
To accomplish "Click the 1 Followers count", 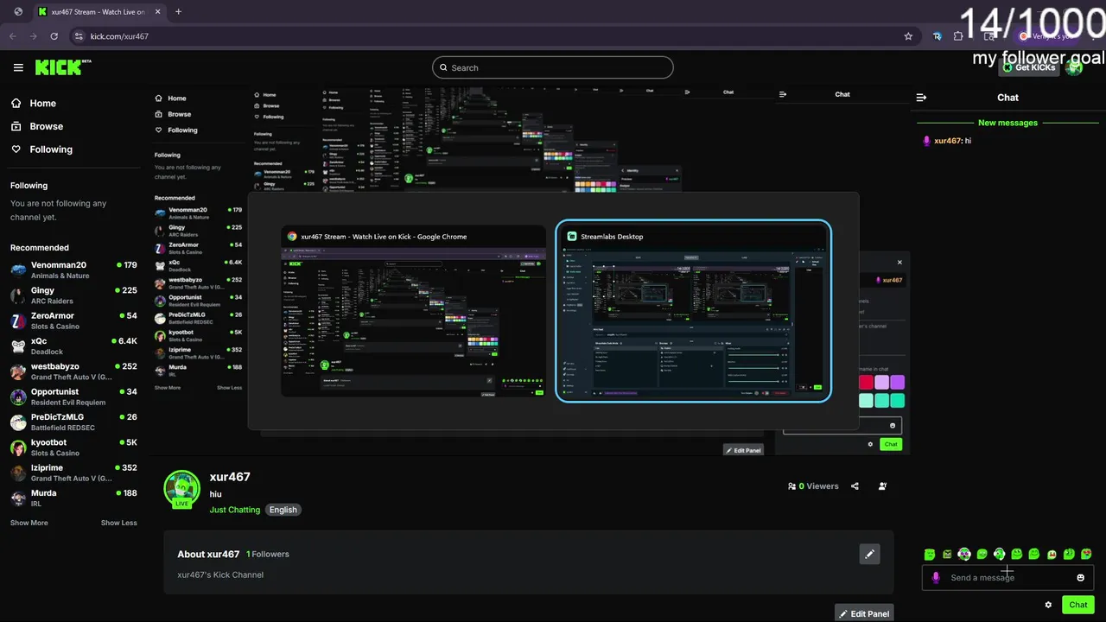I will pos(268,555).
